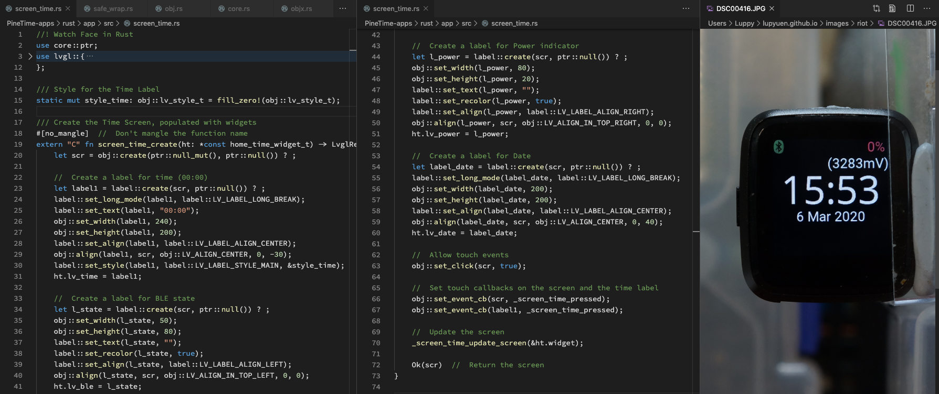This screenshot has height=394, width=939.
Task: Click the open preview document icon
Action: pyautogui.click(x=892, y=8)
